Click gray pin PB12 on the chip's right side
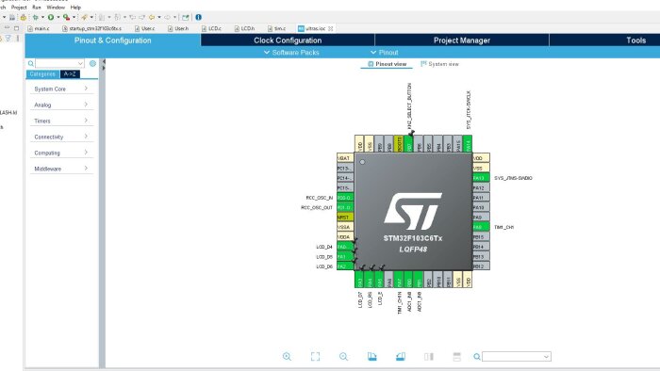 coord(481,266)
